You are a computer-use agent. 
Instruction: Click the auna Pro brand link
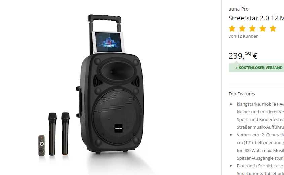tap(238, 9)
